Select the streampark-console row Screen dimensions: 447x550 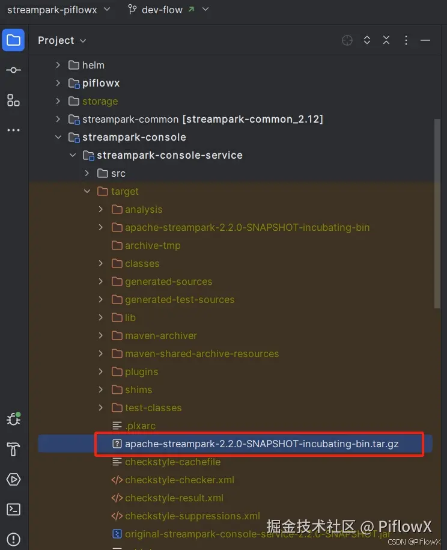coord(235,137)
